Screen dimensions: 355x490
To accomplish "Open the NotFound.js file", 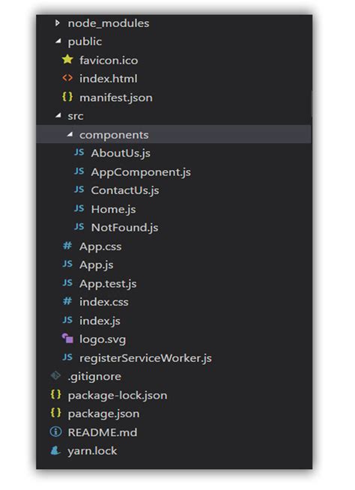I will pos(124,228).
